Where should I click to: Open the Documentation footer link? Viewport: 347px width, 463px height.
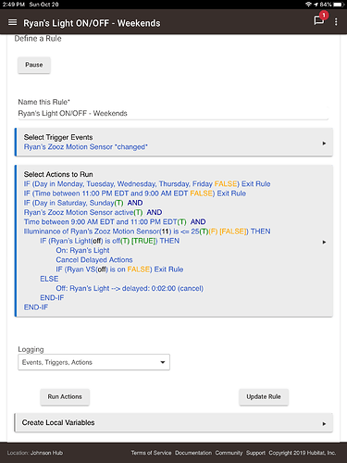pyautogui.click(x=193, y=453)
